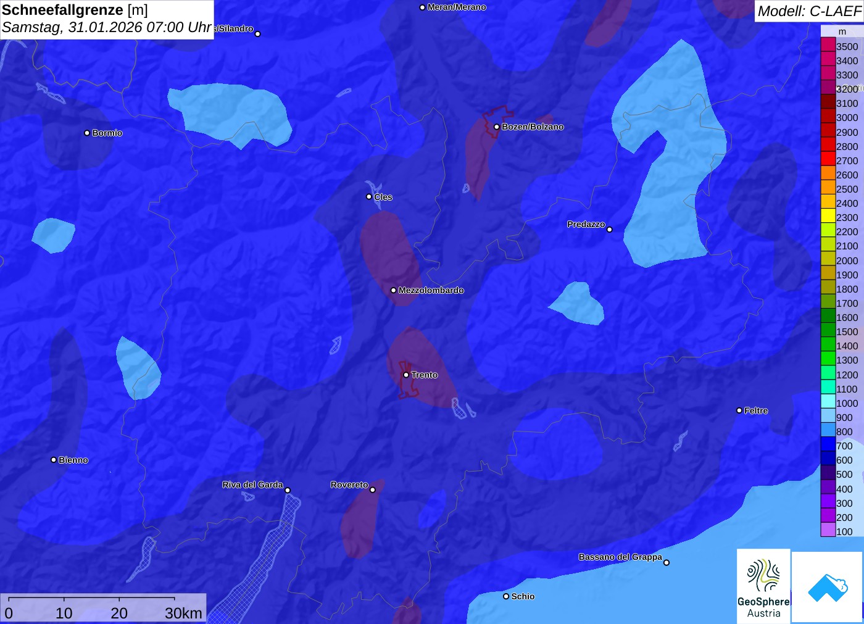Click the Trento city marker dot
The image size is (864, 624).
406,375
